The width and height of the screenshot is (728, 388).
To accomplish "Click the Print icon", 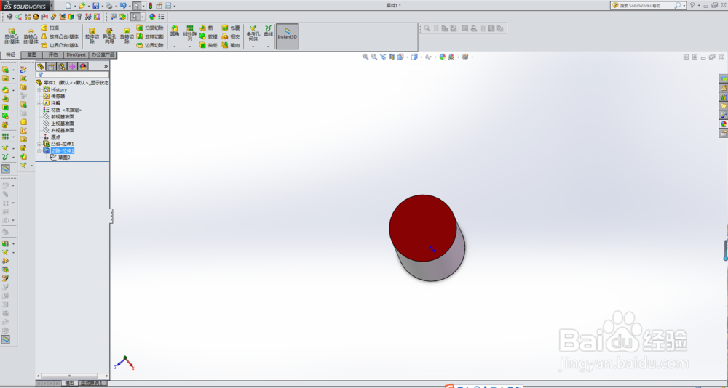I will pyautogui.click(x=109, y=6).
